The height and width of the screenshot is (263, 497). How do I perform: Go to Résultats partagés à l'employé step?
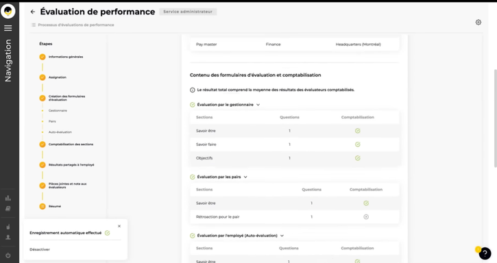pyautogui.click(x=71, y=165)
